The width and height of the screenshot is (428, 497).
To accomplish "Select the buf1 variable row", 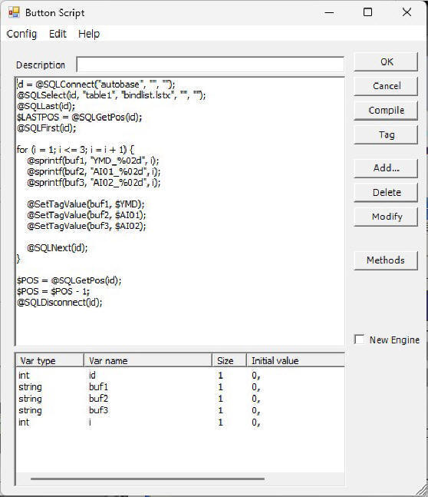I will 179,386.
